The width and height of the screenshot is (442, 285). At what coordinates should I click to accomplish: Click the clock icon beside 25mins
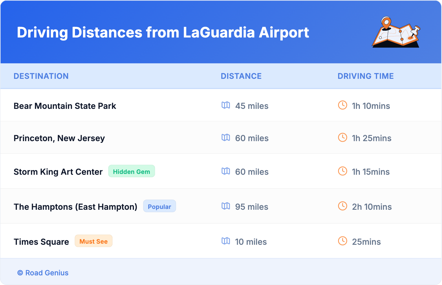pyautogui.click(x=343, y=241)
